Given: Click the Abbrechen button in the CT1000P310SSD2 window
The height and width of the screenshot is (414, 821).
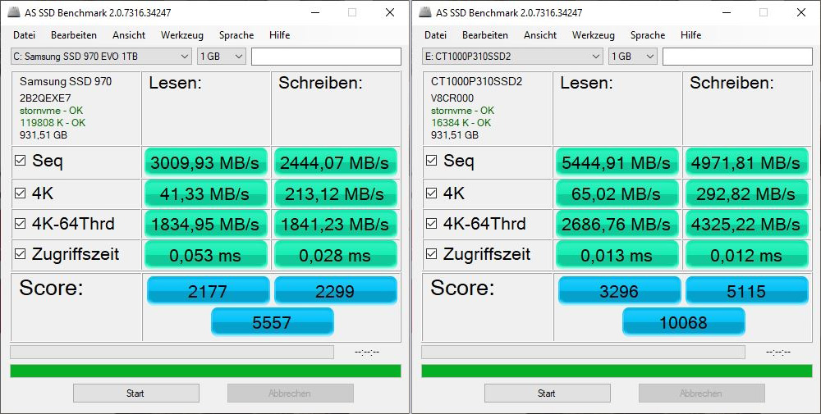Looking at the screenshot, I should pyautogui.click(x=702, y=393).
